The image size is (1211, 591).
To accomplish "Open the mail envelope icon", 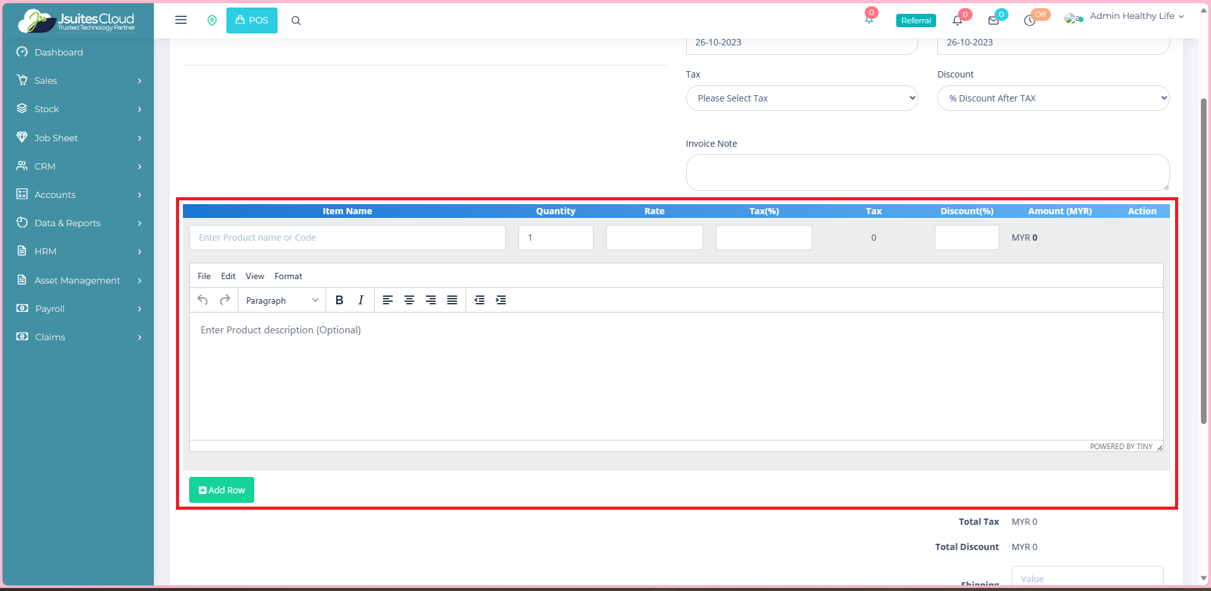I will (993, 20).
